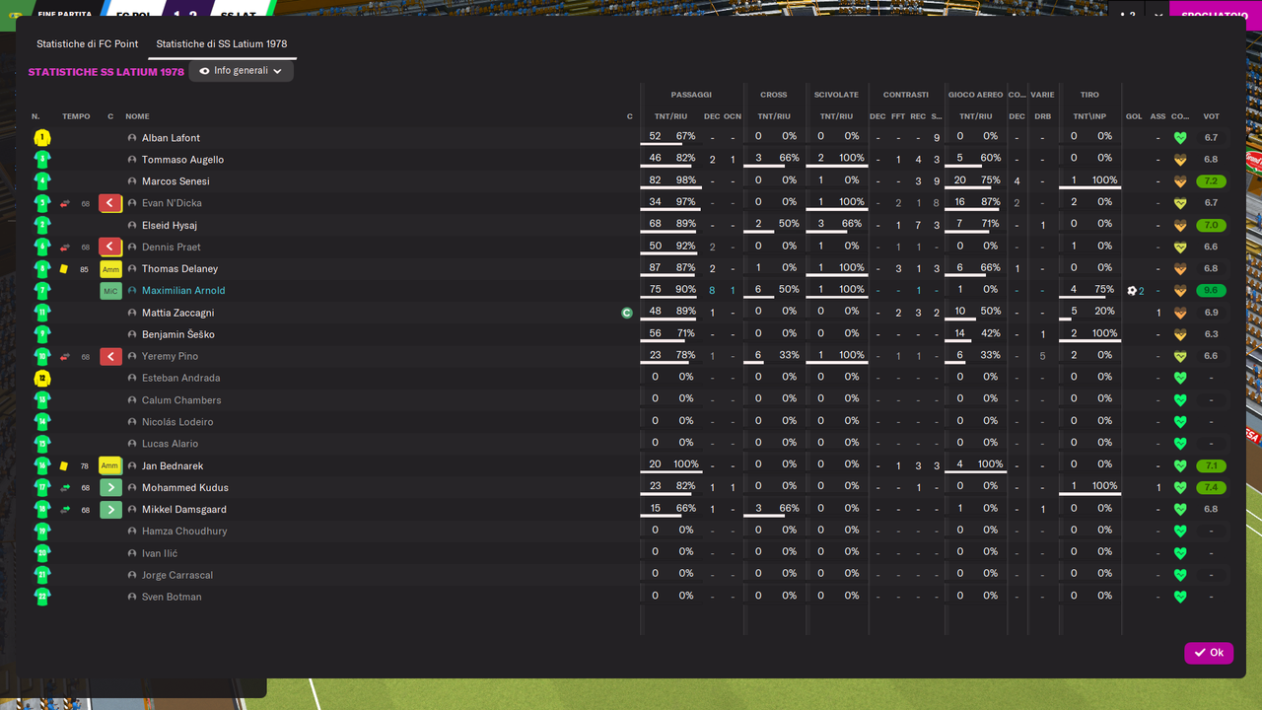Click Maximilian Arnold's 75% shots on target cell
This screenshot has height=710, width=1262.
point(1104,289)
